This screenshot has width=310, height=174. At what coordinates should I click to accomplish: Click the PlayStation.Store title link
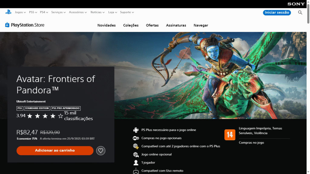click(28, 25)
